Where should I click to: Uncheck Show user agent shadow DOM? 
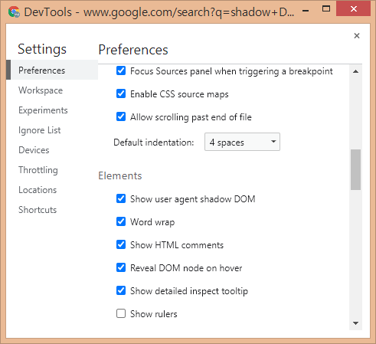tap(121, 198)
